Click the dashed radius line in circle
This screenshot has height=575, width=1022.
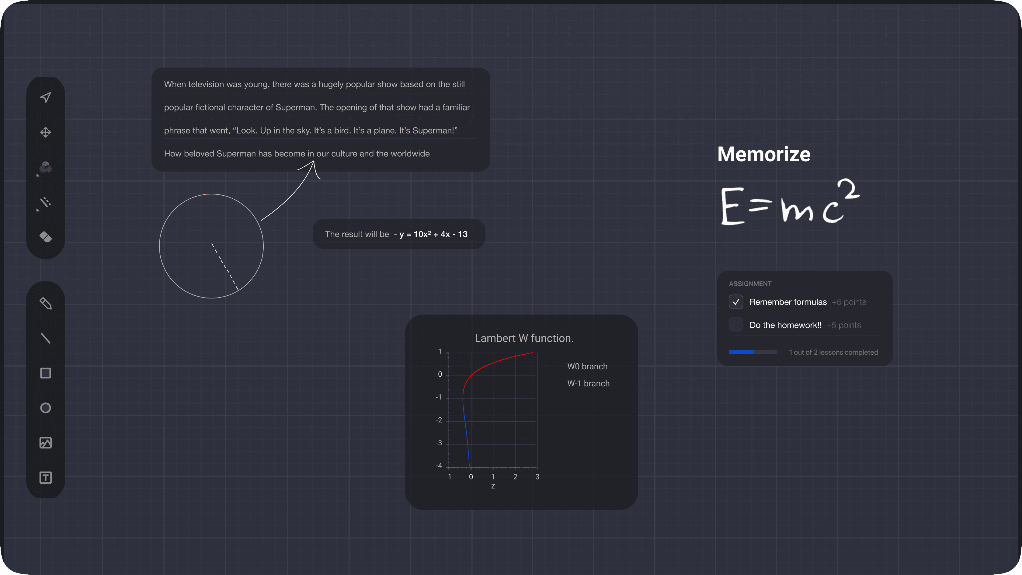224,267
